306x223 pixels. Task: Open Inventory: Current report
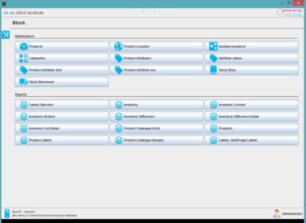click(x=252, y=104)
